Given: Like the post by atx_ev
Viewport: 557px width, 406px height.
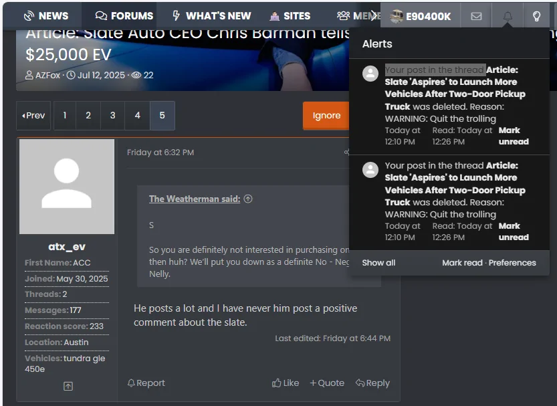Looking at the screenshot, I should pos(286,383).
